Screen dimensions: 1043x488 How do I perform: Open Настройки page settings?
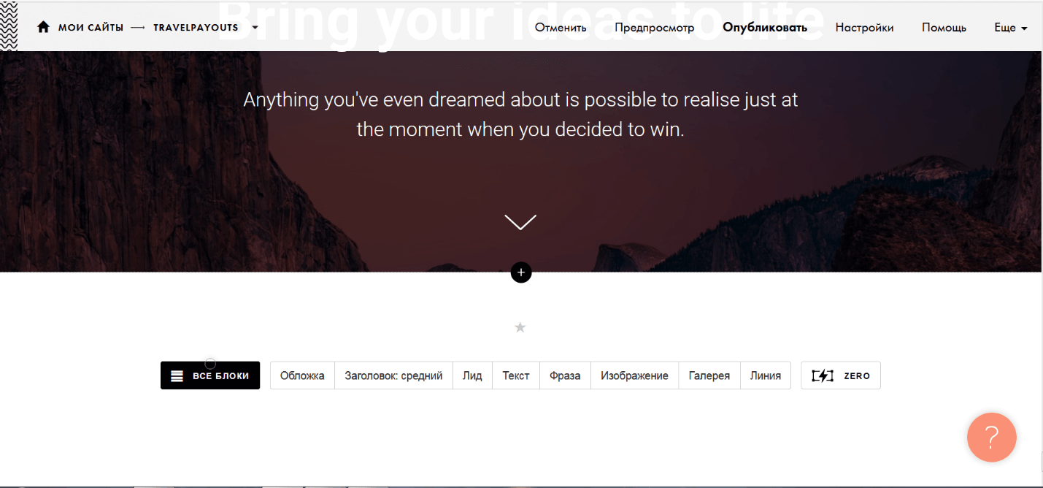[864, 28]
